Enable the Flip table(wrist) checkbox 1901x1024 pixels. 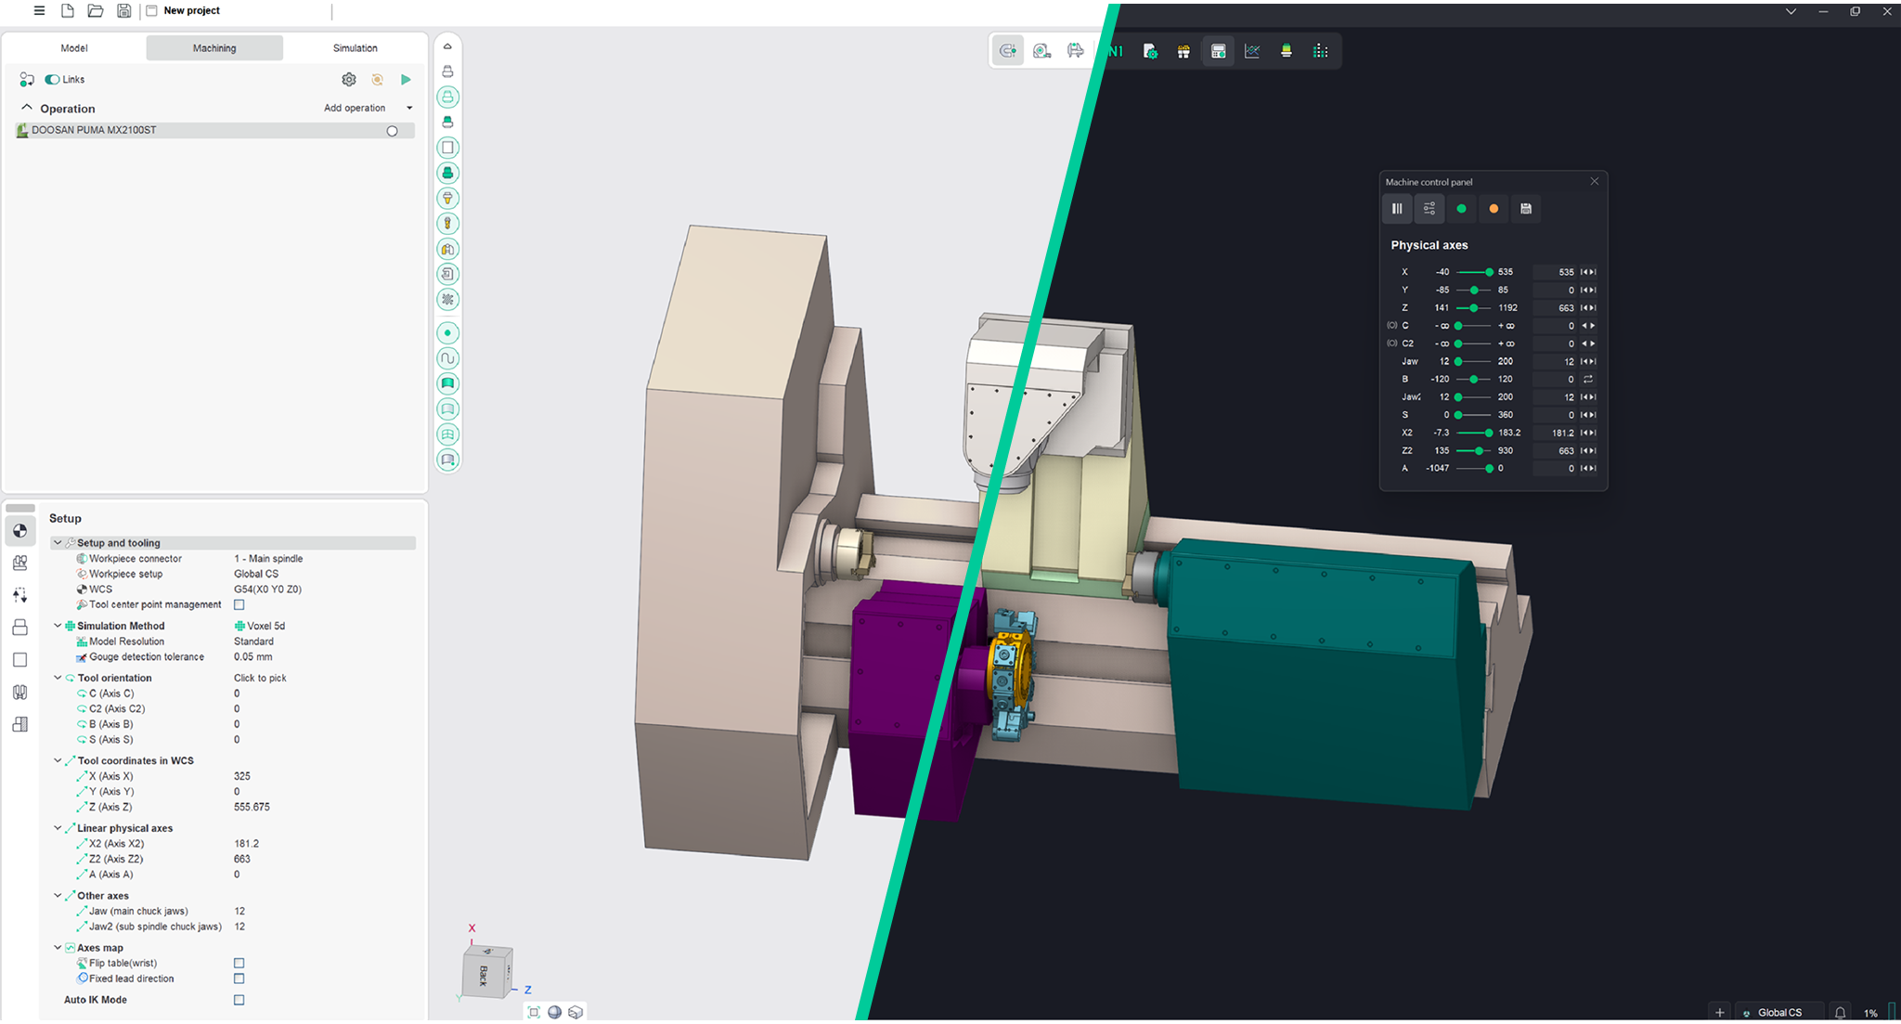pyautogui.click(x=239, y=964)
